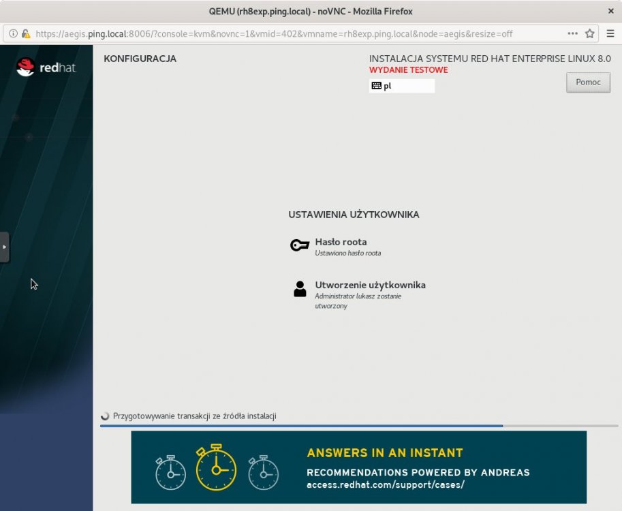Click the pl keyboard layout indicator
This screenshot has height=511, width=622.
click(402, 86)
